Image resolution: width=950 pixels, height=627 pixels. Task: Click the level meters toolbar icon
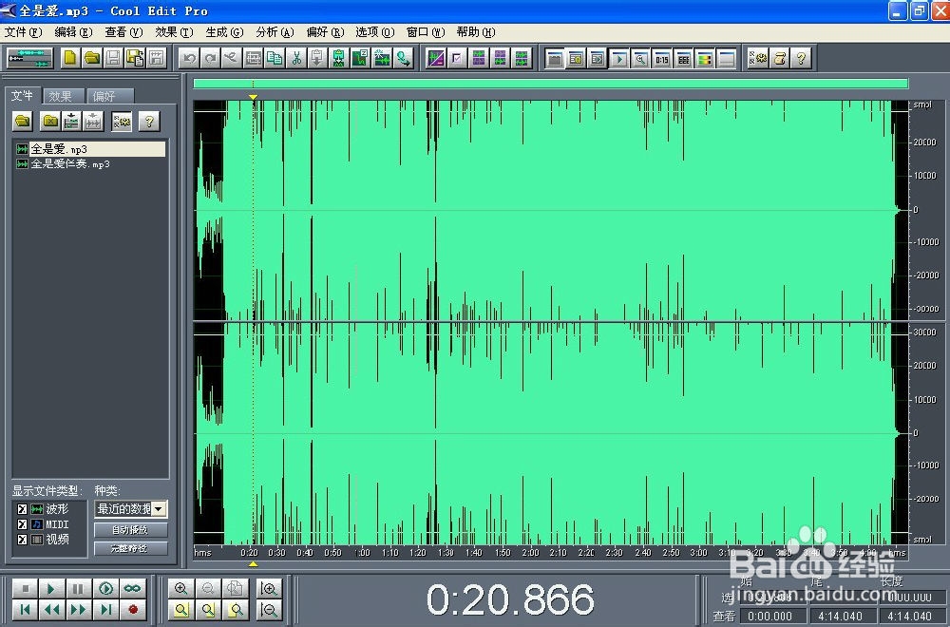[x=705, y=59]
